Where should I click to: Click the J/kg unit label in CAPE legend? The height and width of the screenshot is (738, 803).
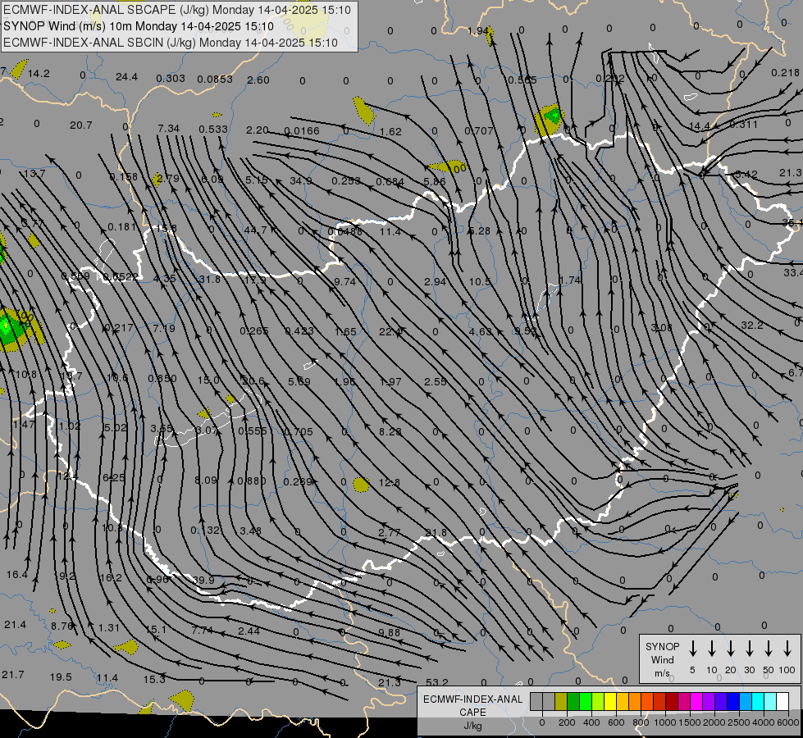tap(472, 726)
